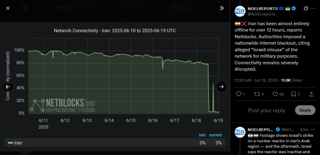This screenshot has height=155, width=320.
Task: Open the Iran blackout post text
Action: [272, 46]
